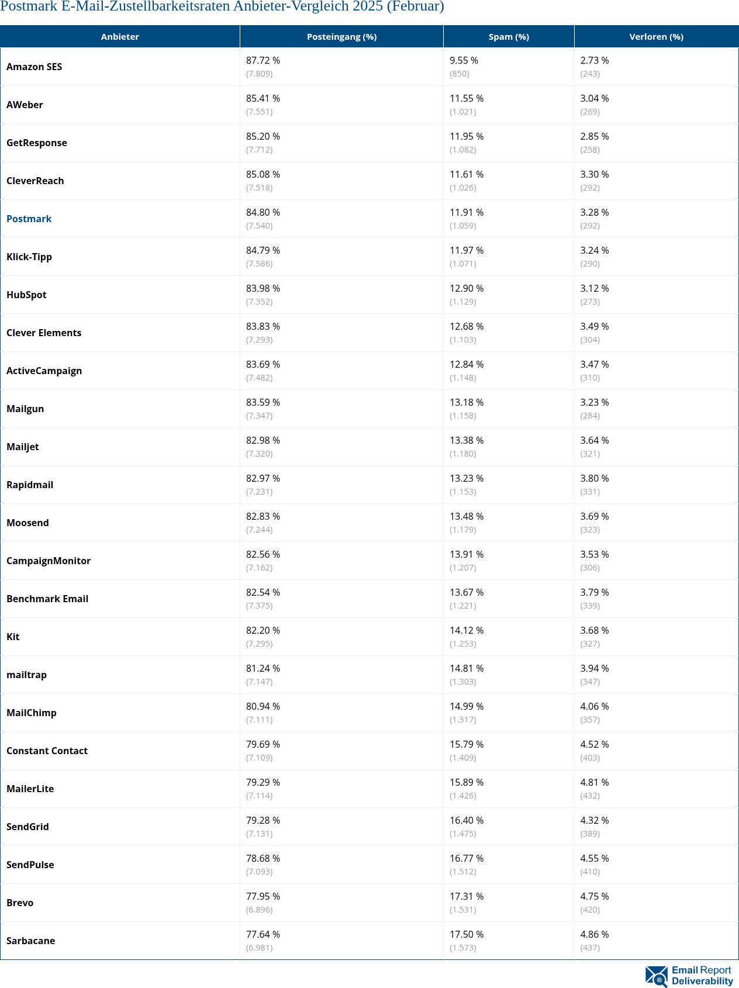Sort by the Spam (%) column header
The image size is (739, 988).
[x=509, y=36]
